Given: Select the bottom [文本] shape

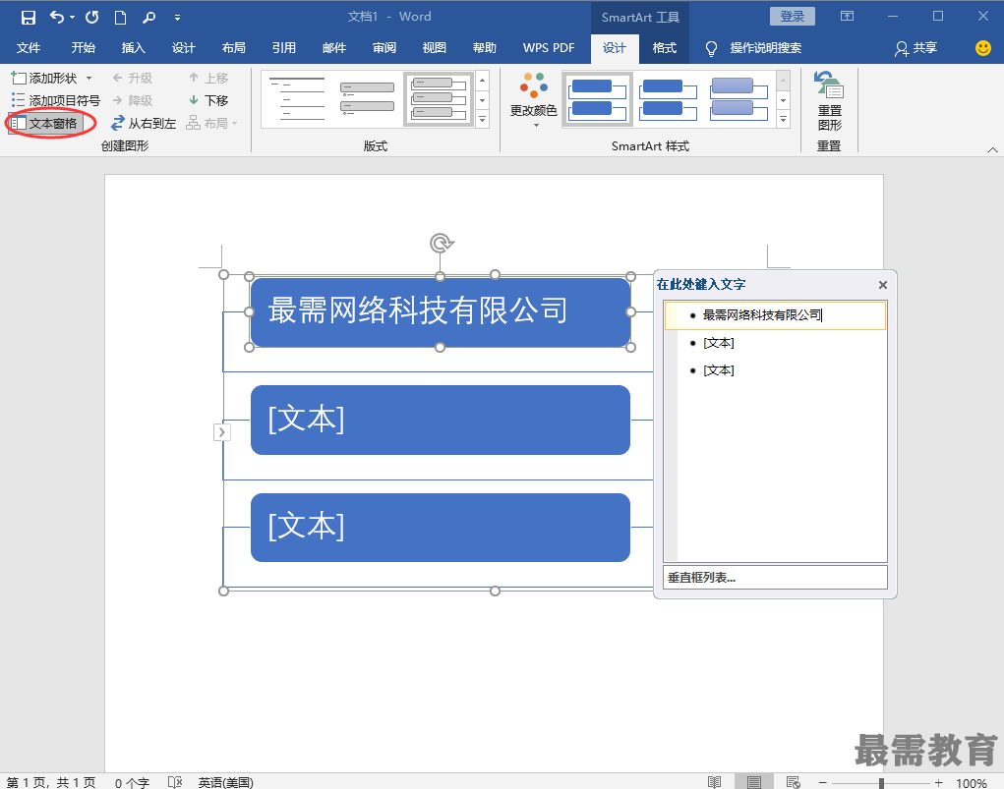Looking at the screenshot, I should tap(440, 528).
